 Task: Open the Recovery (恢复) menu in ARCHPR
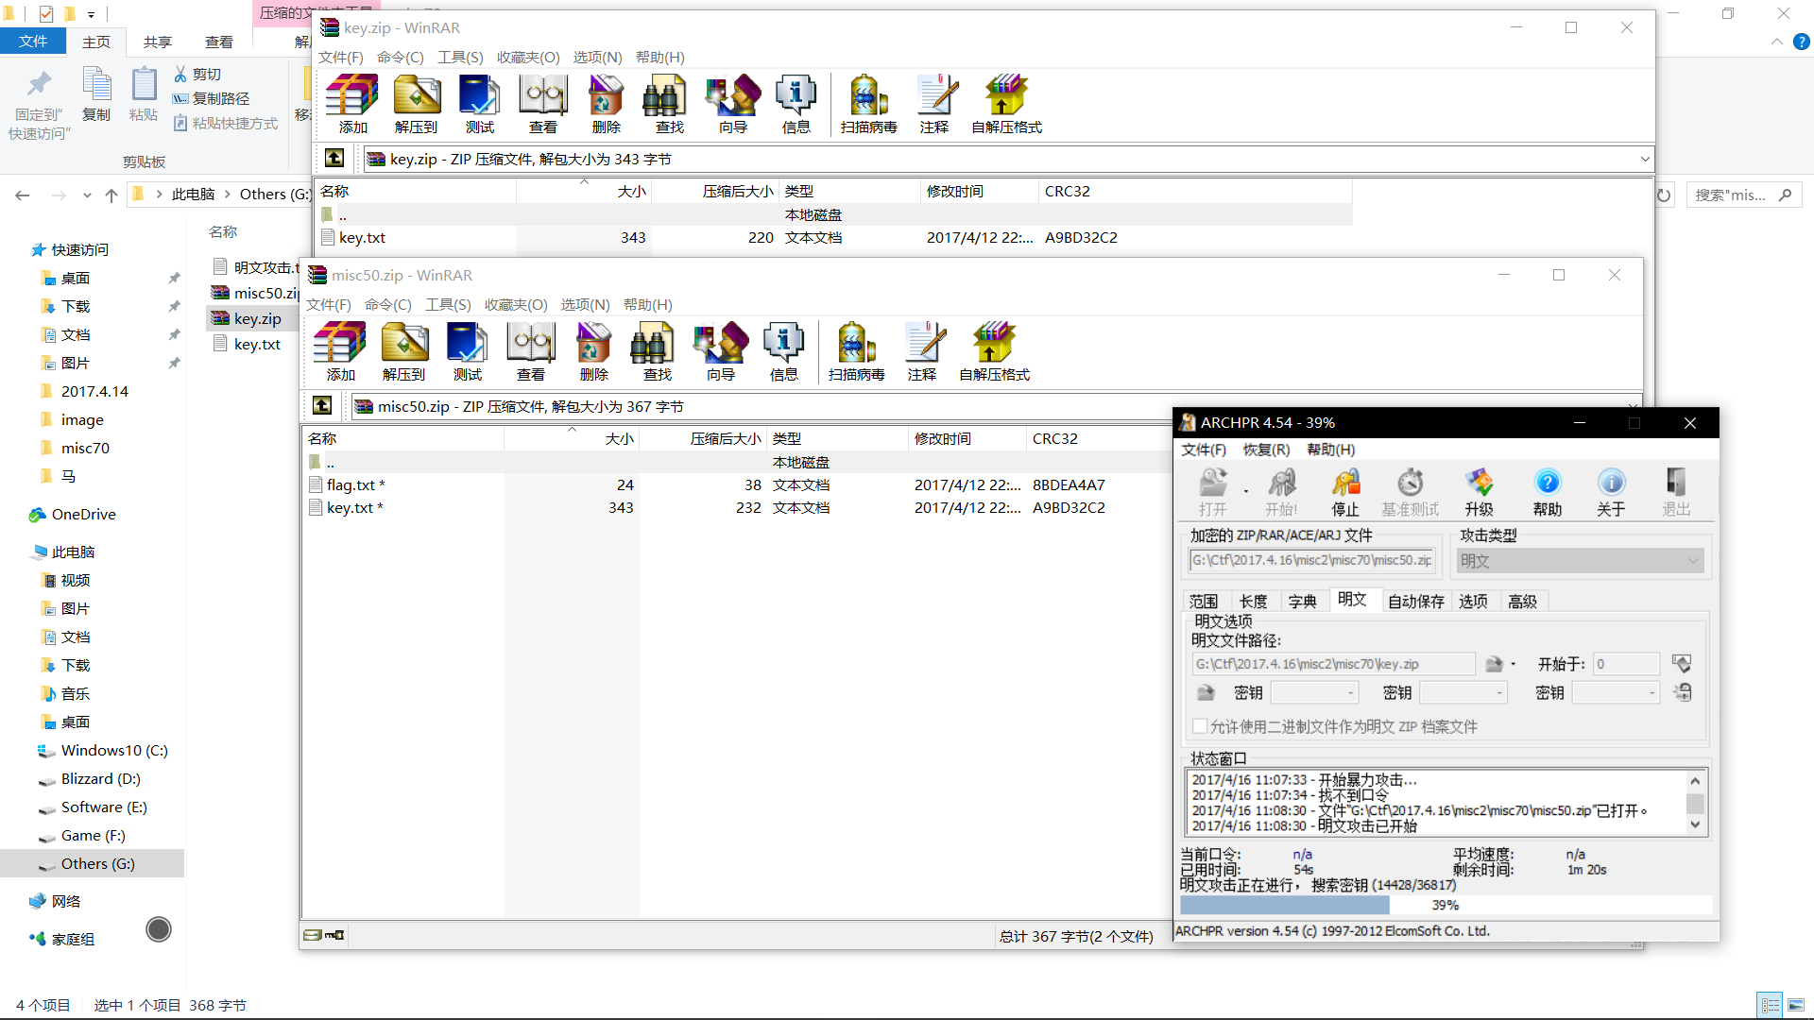[1266, 450]
